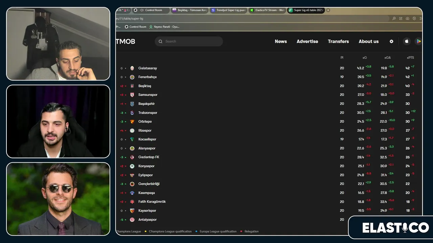This screenshot has height=243, width=433.
Task: Open the Galatasaray team name link
Action: [x=147, y=68]
